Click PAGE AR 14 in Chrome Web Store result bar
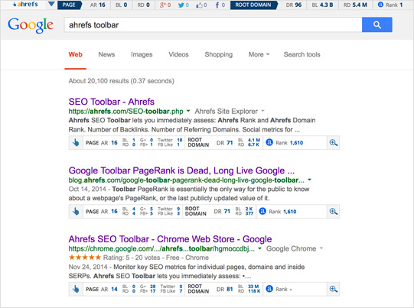 pos(102,290)
